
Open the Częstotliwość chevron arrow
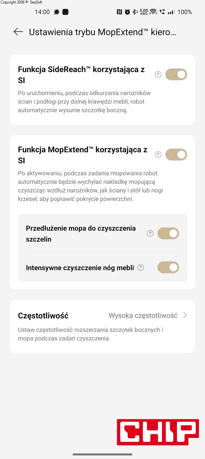185,315
